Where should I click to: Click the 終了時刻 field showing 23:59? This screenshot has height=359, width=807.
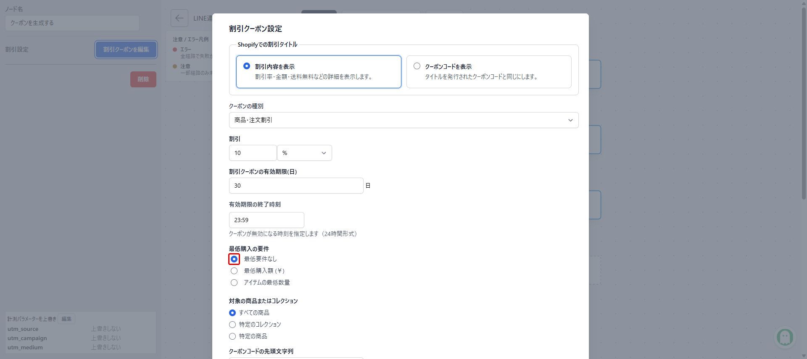coord(266,220)
